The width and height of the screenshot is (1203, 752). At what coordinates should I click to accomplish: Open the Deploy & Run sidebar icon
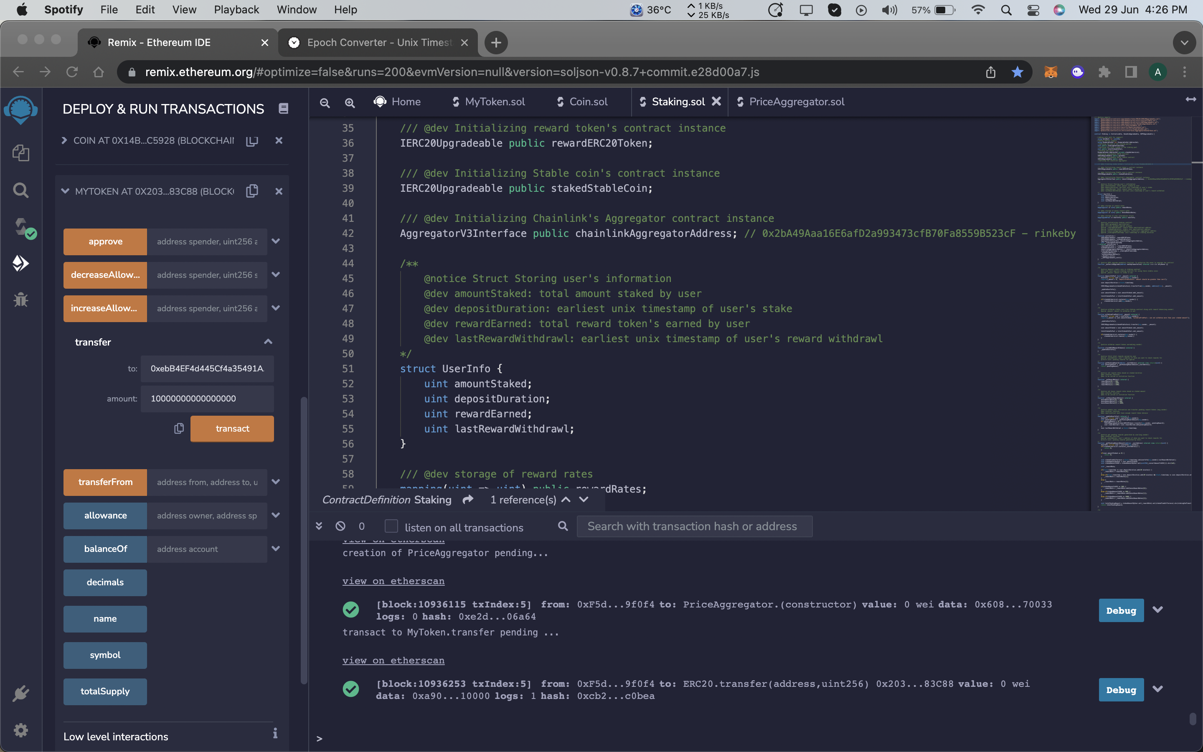(20, 263)
